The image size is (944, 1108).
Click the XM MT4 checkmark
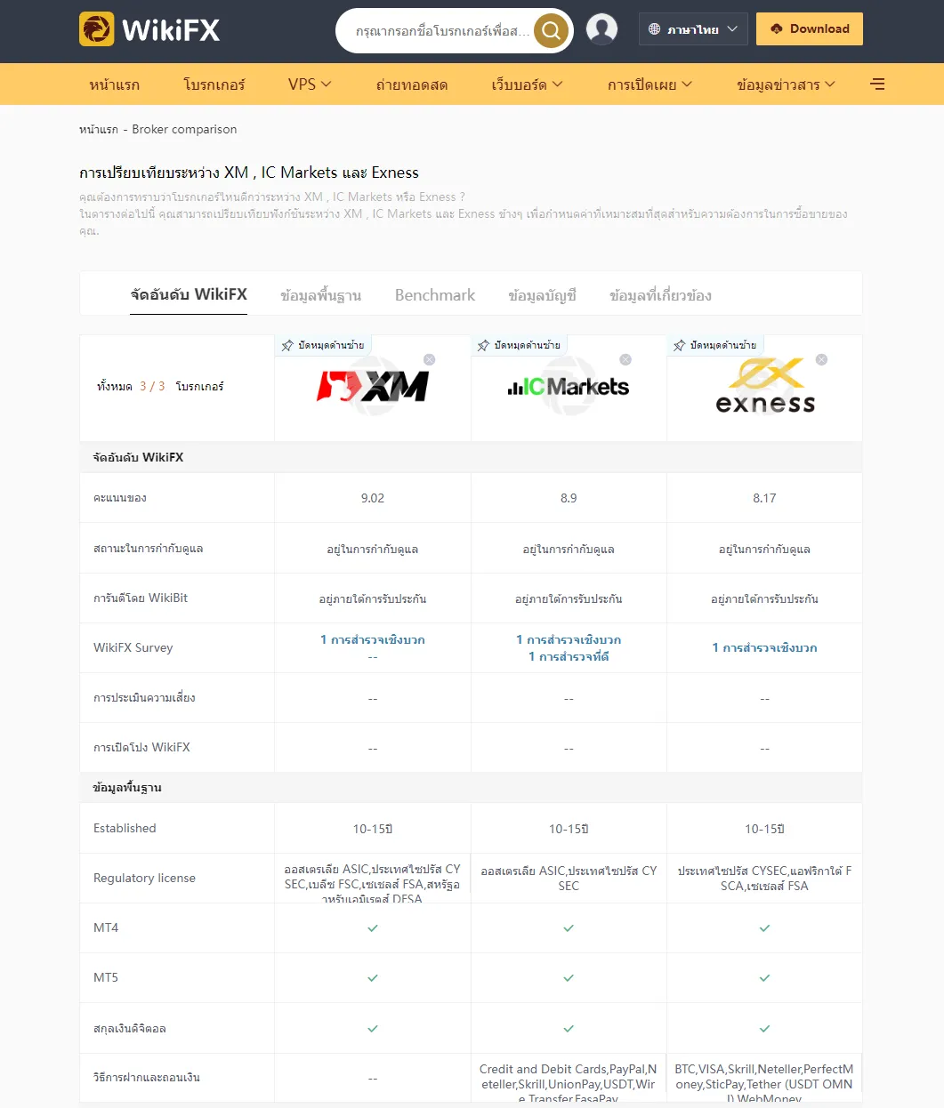373,928
